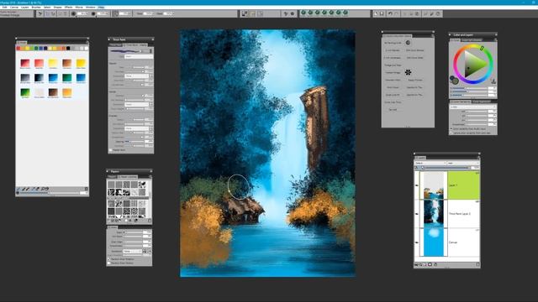Click the Redo arrow icon in toolbar
The height and width of the screenshot is (302, 538).
click(x=396, y=13)
